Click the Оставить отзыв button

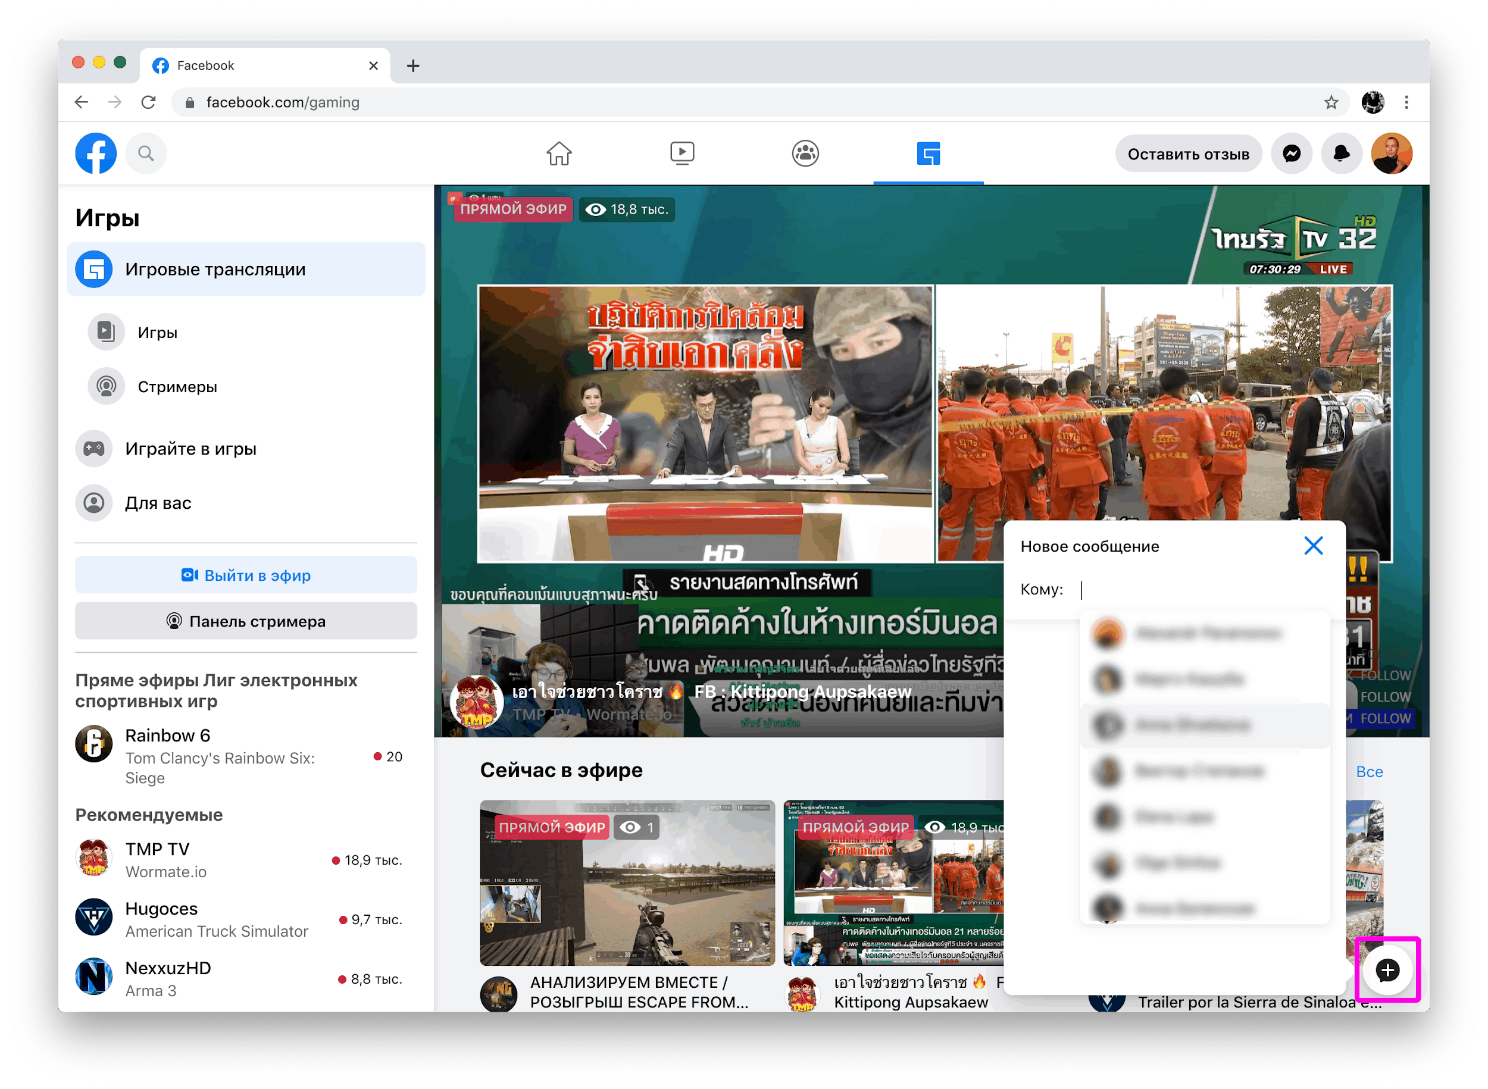(1188, 154)
